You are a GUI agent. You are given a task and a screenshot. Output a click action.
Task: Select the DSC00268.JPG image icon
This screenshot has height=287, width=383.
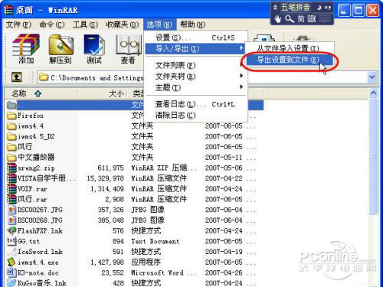[11, 220]
